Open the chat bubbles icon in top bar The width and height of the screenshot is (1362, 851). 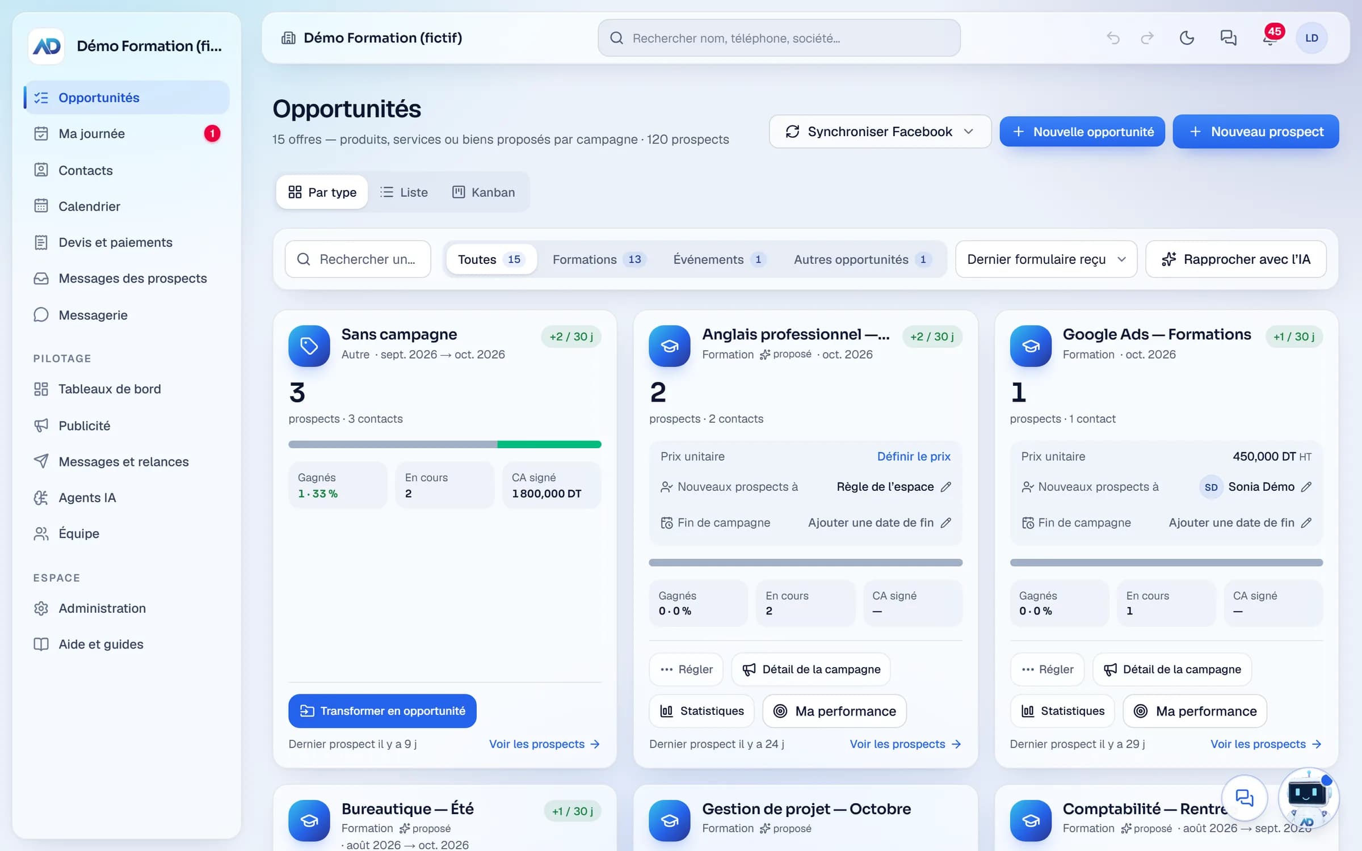(x=1228, y=38)
